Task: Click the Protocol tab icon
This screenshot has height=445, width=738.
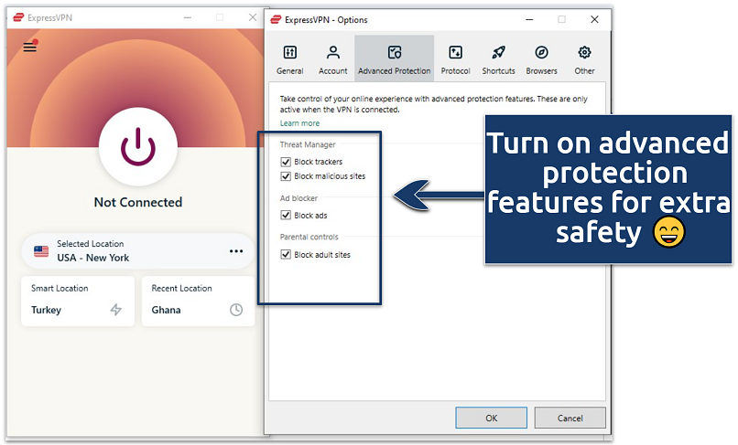Action: tap(455, 52)
